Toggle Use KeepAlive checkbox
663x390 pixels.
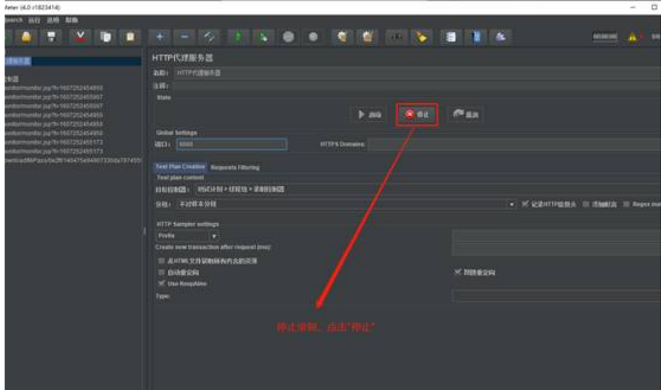tap(161, 283)
